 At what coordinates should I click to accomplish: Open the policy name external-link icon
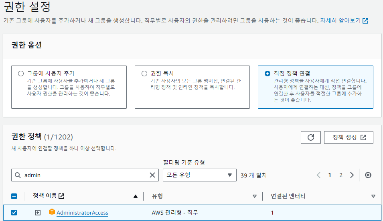[61, 196]
